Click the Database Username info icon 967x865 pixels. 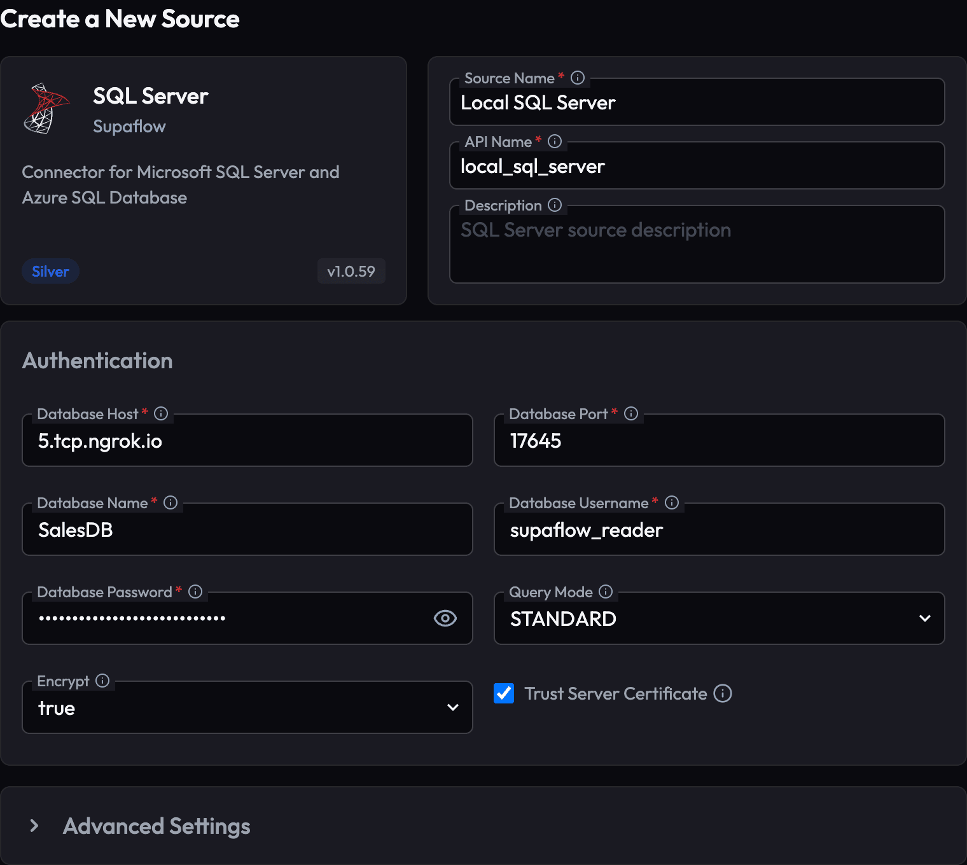[672, 502]
